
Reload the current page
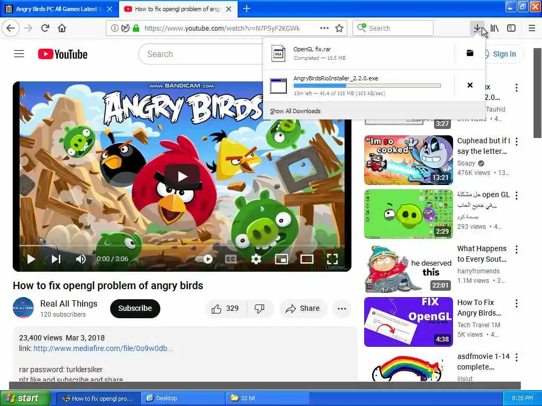click(x=45, y=28)
